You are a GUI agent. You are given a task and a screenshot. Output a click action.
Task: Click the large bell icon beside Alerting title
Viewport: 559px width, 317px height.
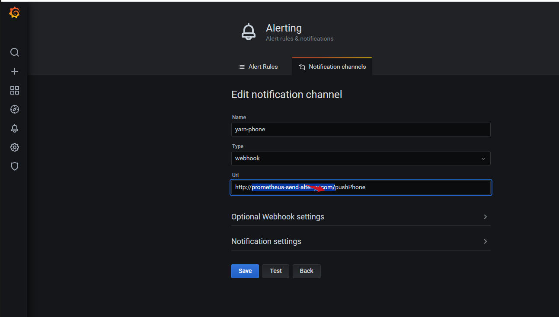pos(248,32)
